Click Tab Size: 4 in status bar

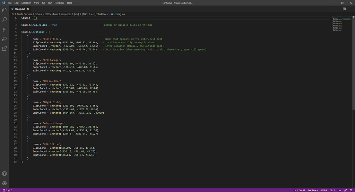tap(313, 190)
